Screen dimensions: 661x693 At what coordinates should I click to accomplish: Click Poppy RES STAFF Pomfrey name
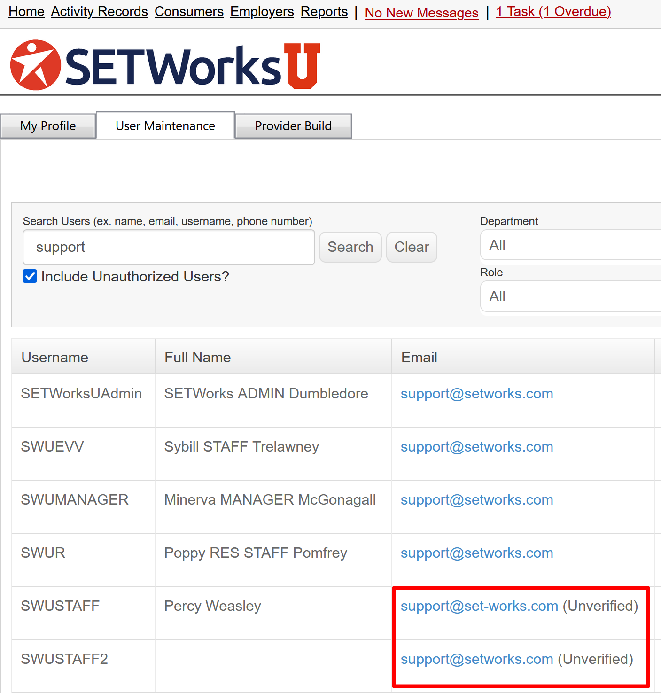pos(256,553)
